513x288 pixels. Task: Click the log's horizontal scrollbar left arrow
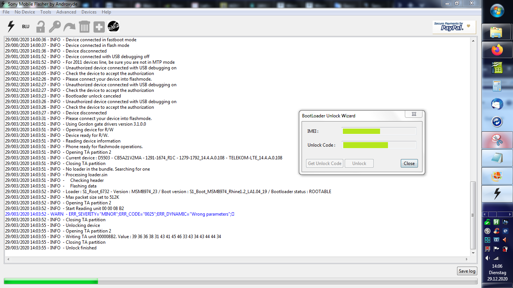pyautogui.click(x=8, y=259)
